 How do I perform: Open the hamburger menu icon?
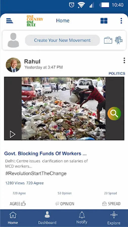pos(10,21)
